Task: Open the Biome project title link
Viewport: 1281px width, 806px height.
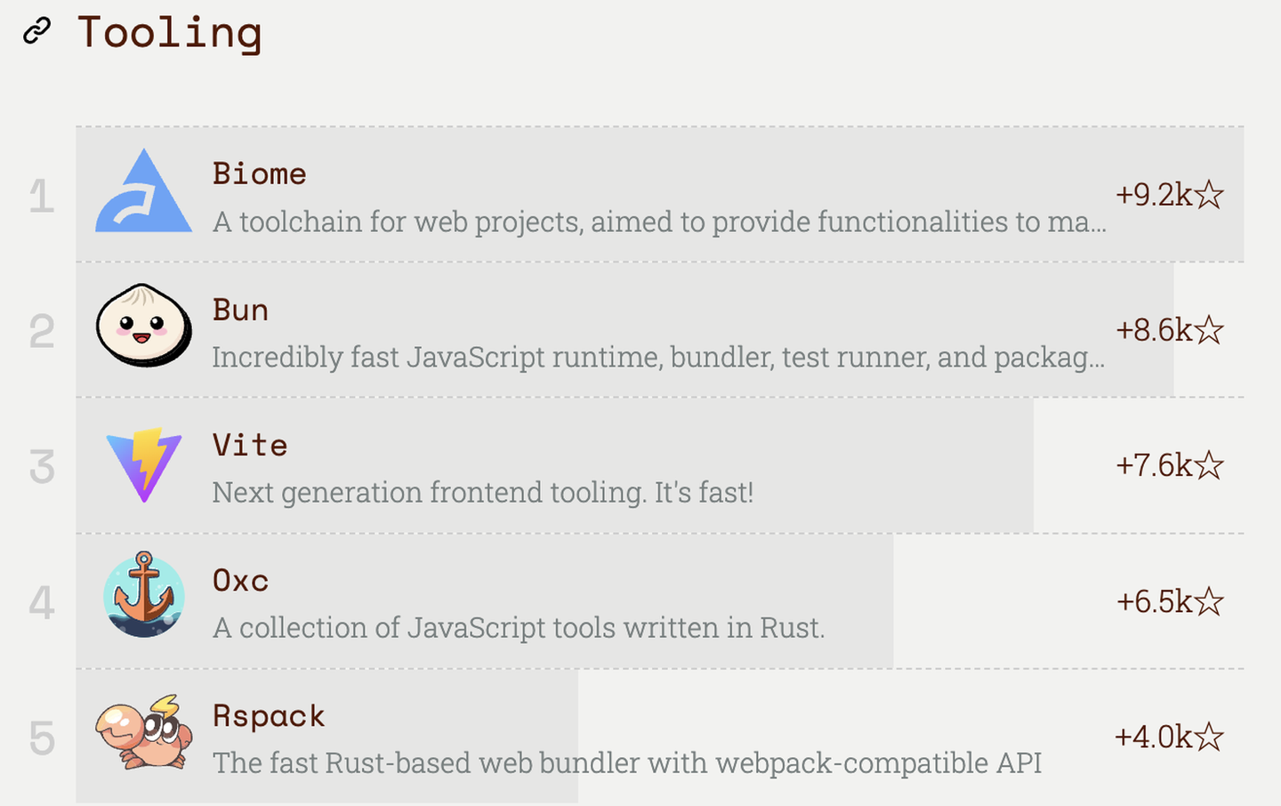Action: tap(259, 173)
